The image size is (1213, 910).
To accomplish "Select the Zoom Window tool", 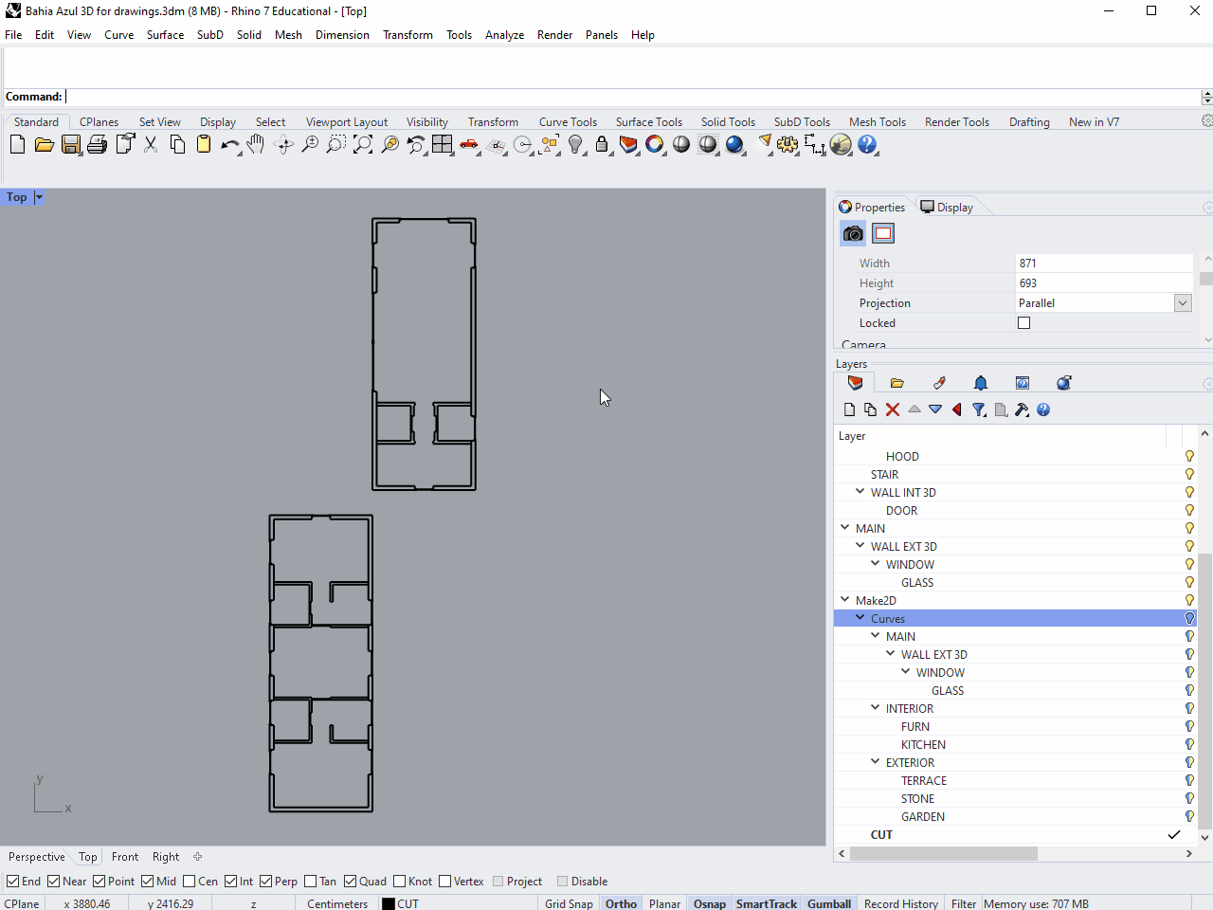I will [335, 144].
